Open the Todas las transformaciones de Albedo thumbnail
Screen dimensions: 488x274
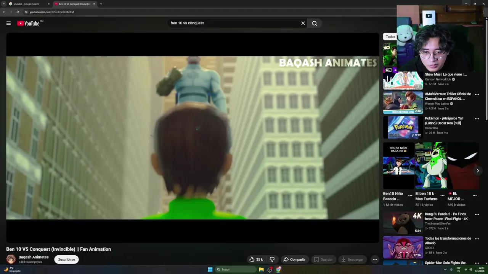point(403,247)
